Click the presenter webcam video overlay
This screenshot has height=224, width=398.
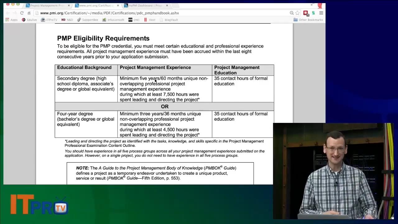[333, 171]
